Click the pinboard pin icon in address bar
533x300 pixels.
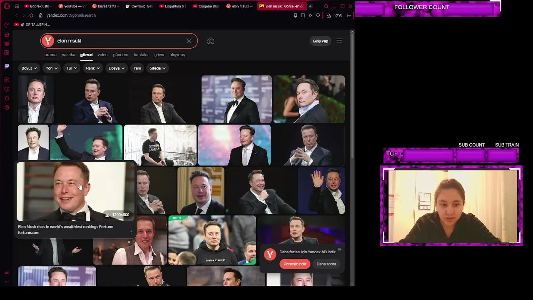tap(295, 15)
